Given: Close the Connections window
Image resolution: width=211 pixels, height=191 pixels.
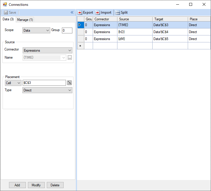Looking at the screenshot, I should 204,4.
